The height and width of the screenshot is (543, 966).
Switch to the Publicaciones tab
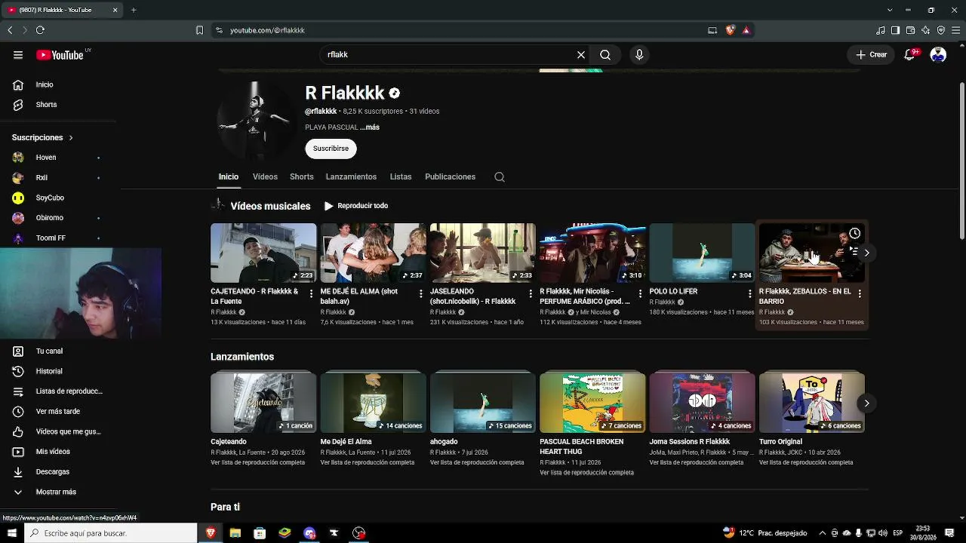[450, 177]
